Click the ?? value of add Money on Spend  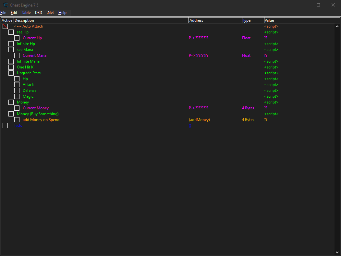[x=266, y=120]
